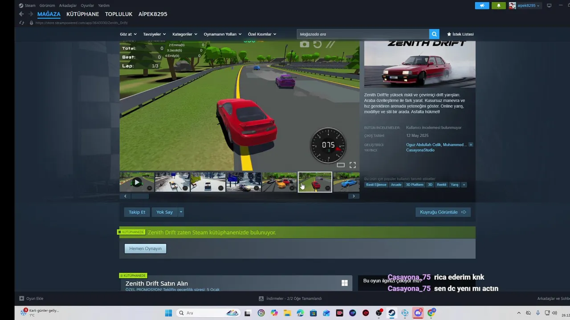Select the sixth thumbnail with the red car on grass
The width and height of the screenshot is (570, 320).
tap(315, 182)
